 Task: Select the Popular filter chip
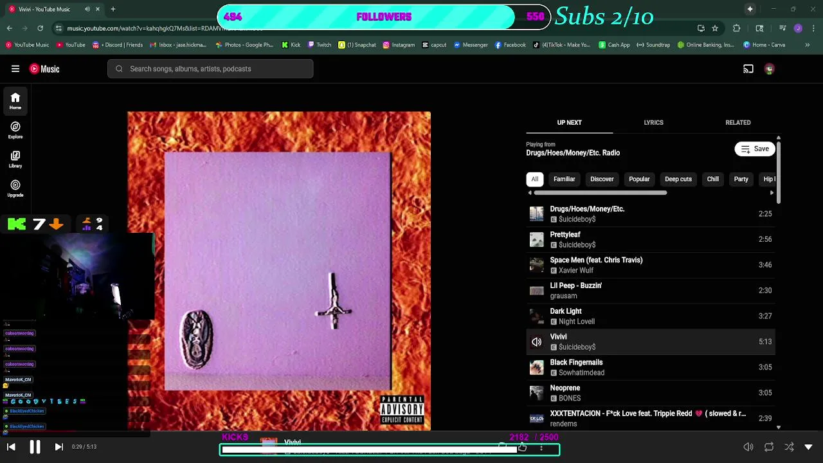point(639,179)
